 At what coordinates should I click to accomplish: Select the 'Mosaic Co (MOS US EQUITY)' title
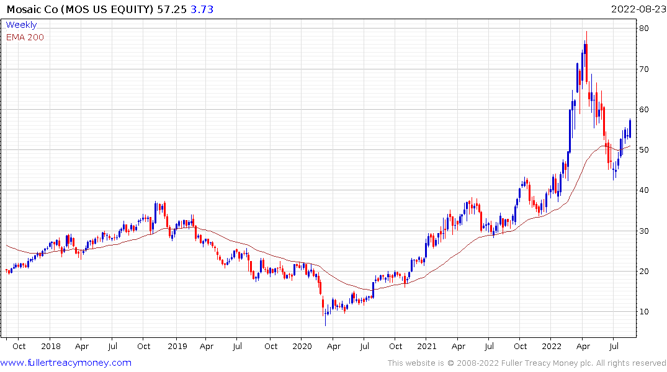click(80, 9)
